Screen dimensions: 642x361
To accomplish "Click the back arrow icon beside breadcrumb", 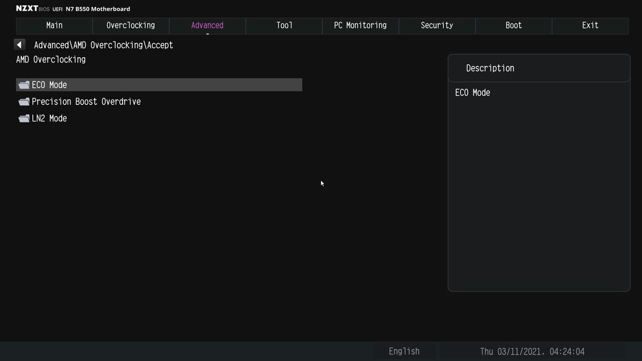I will pos(20,45).
